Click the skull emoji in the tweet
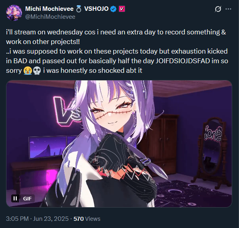 [37, 71]
